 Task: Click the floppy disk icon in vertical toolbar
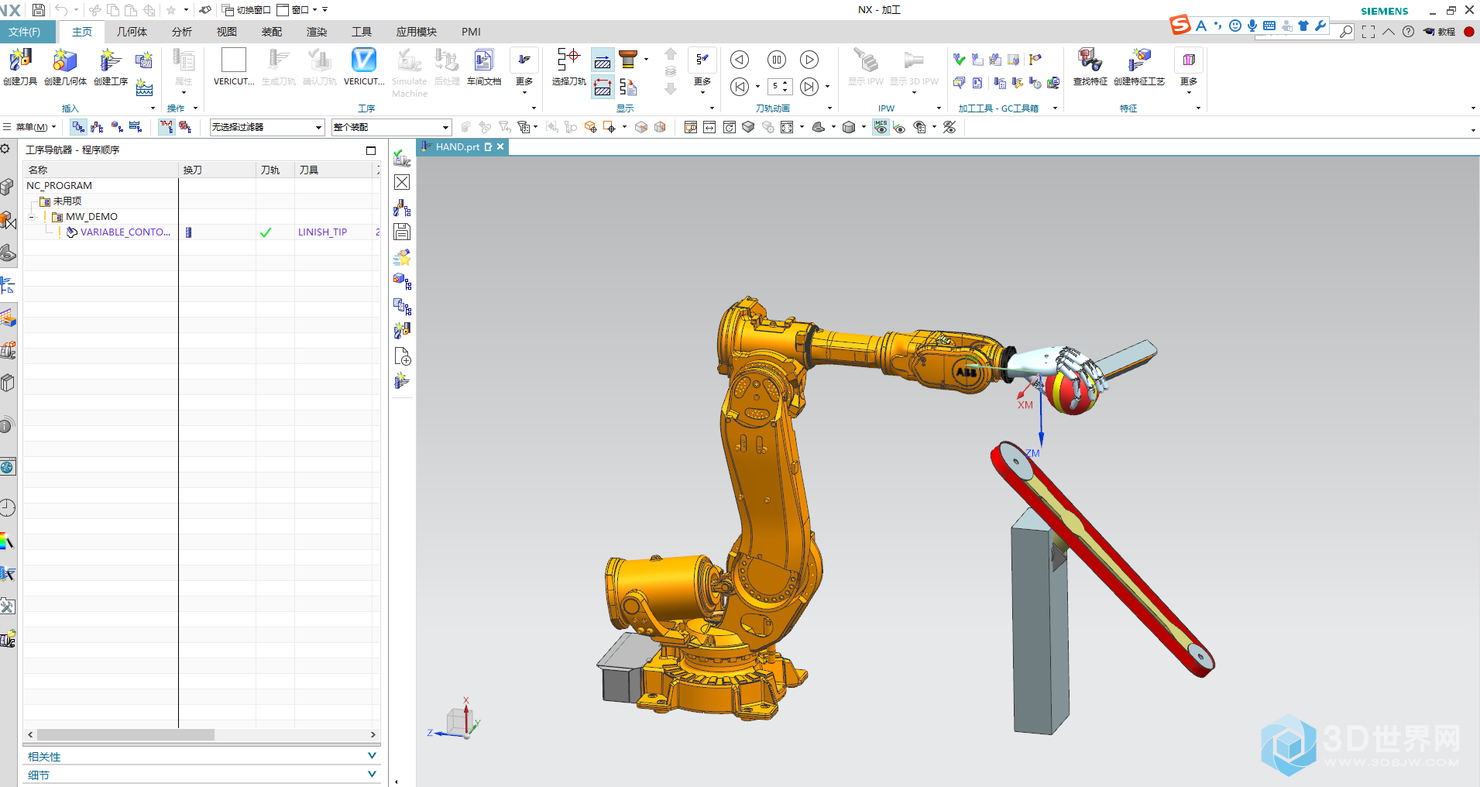point(402,232)
